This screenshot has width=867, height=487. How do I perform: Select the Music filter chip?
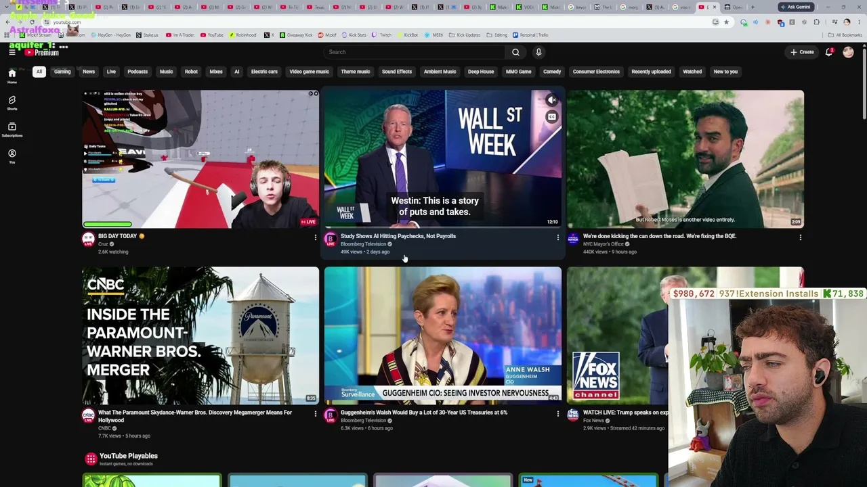(x=166, y=72)
